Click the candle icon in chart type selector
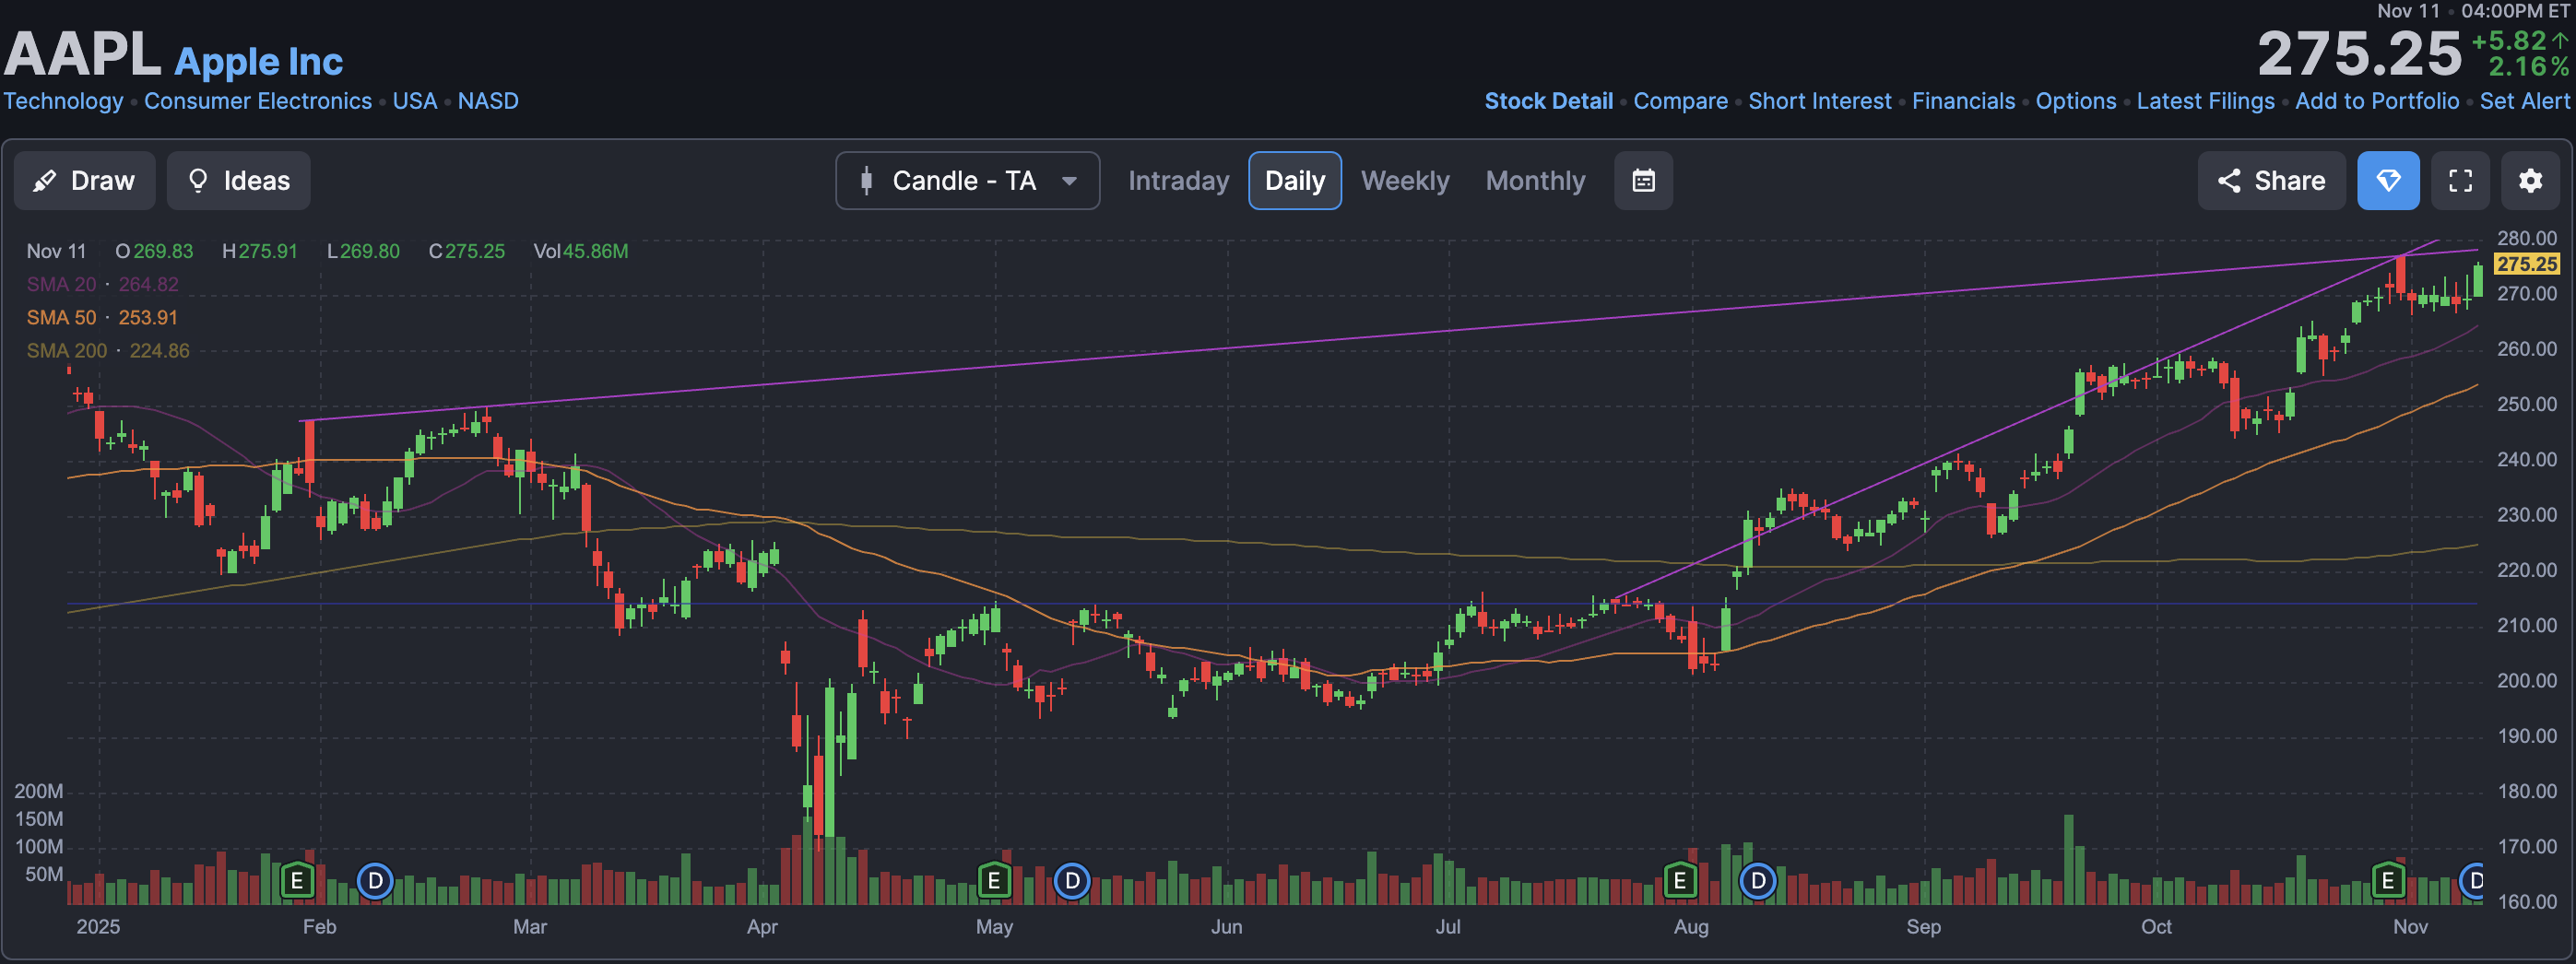 point(867,181)
